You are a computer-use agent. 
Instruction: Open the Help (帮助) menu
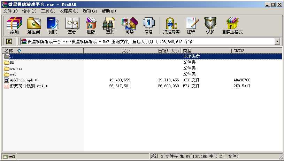point(109,11)
